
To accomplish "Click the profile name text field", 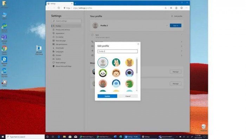I will 117,51.
